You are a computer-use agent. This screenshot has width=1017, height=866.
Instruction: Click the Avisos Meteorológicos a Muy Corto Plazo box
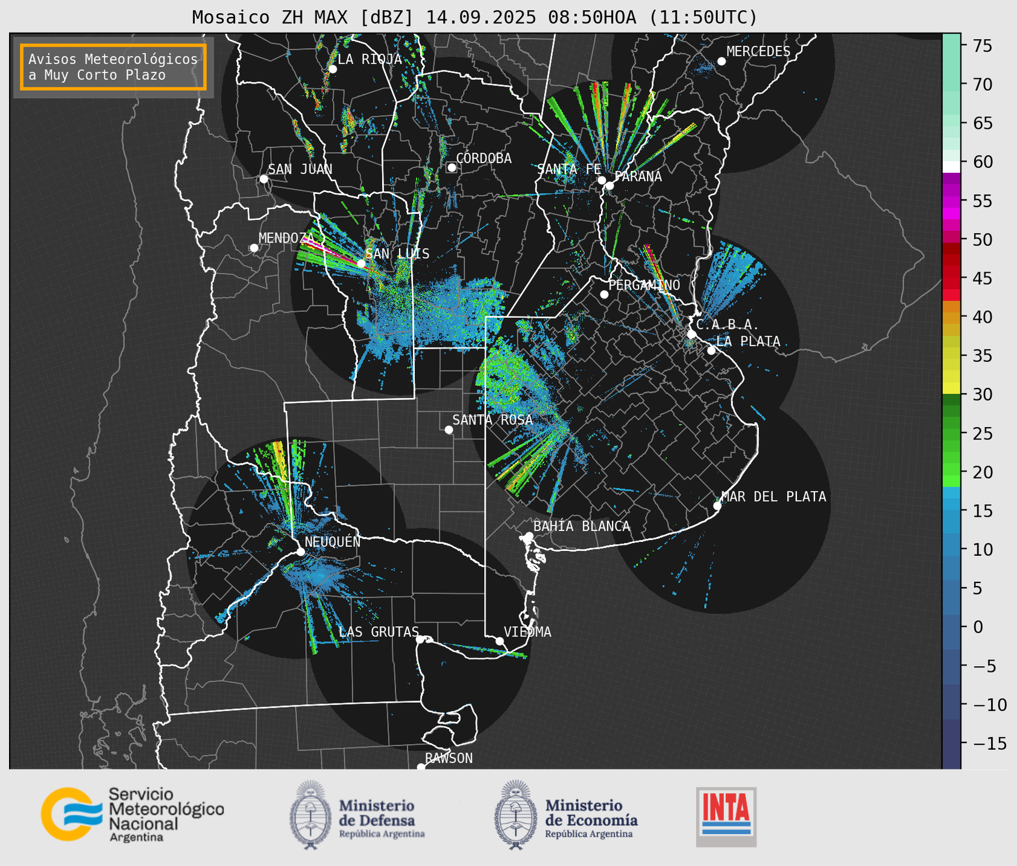[113, 67]
